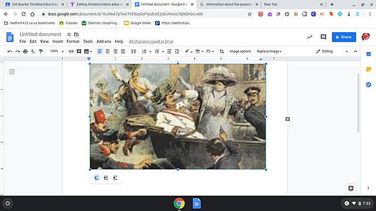Open the Google Slides bookmark
This screenshot has height=211, width=376.
[x=137, y=23]
